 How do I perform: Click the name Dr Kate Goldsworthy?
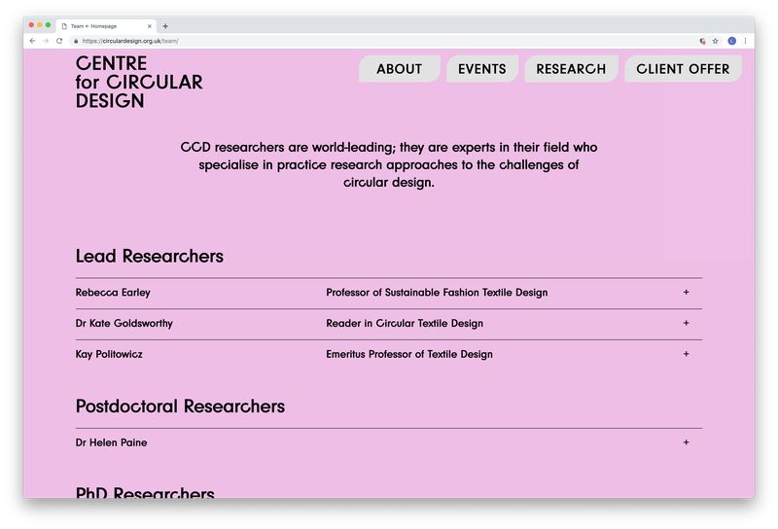click(x=124, y=324)
